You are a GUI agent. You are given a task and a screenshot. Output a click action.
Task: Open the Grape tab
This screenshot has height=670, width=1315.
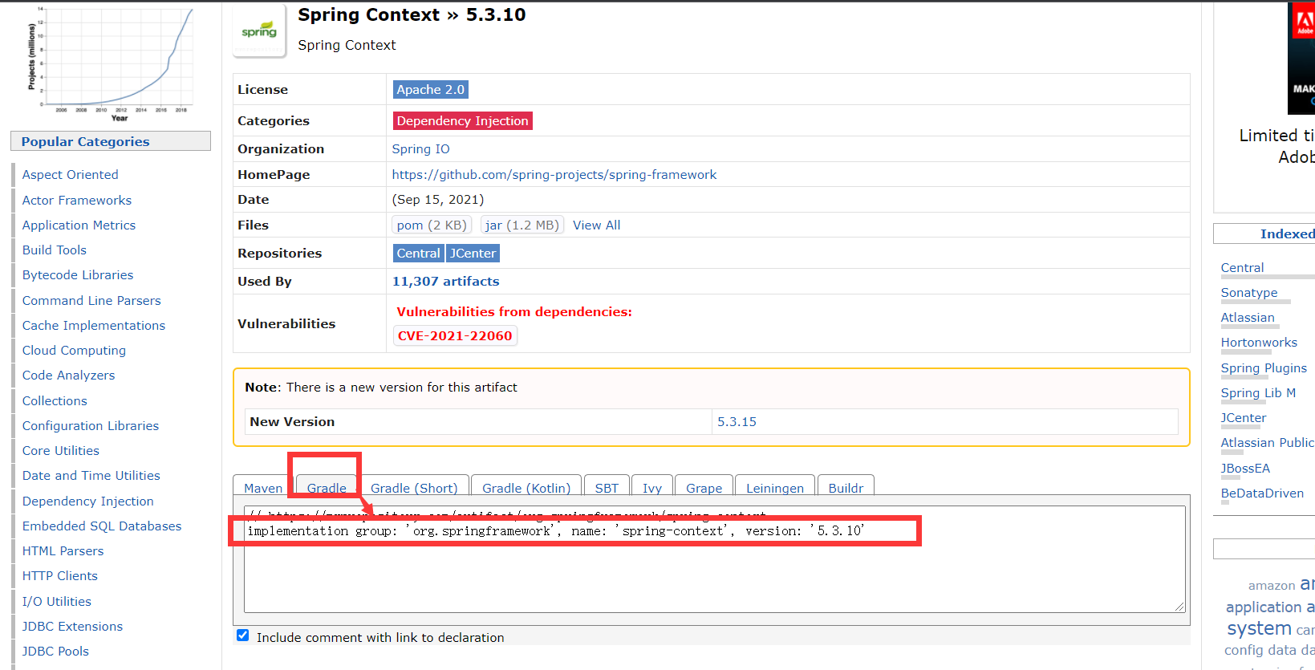tap(704, 488)
